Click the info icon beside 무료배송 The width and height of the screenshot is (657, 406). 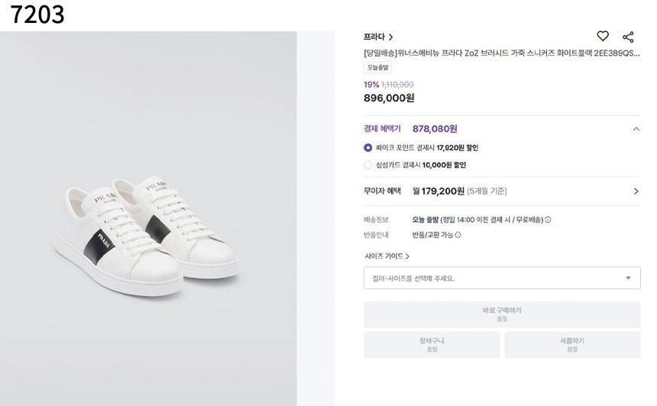[548, 220]
